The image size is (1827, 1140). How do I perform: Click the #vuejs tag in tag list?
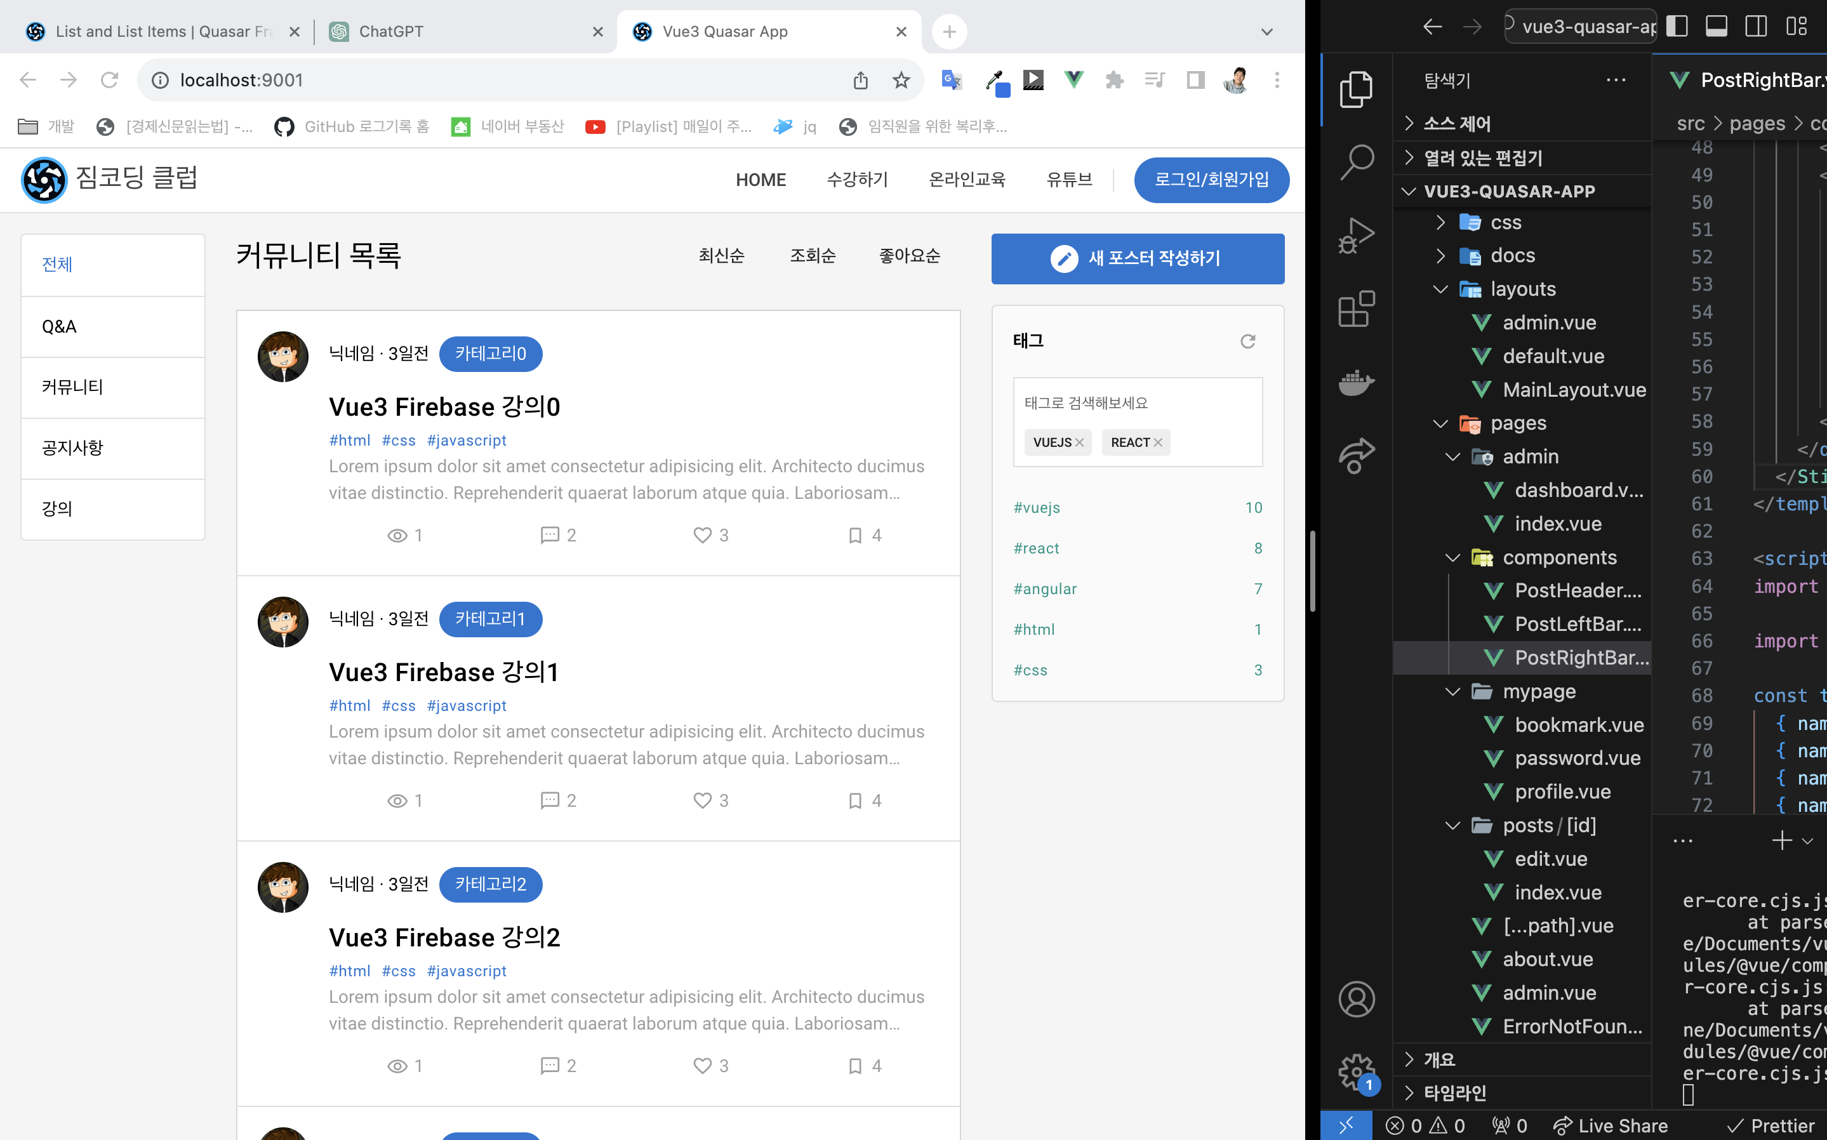click(1036, 507)
